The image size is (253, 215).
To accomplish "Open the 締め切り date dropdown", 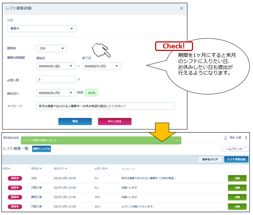I will point(56,93).
